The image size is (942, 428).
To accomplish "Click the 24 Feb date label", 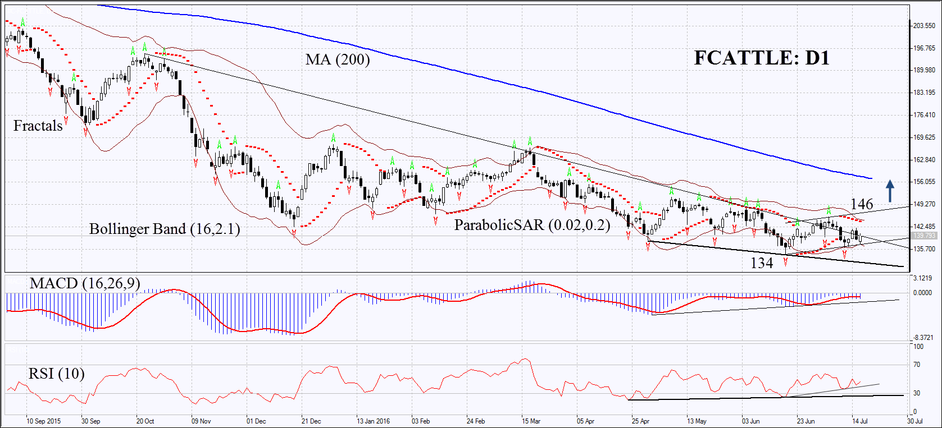I will click(476, 421).
